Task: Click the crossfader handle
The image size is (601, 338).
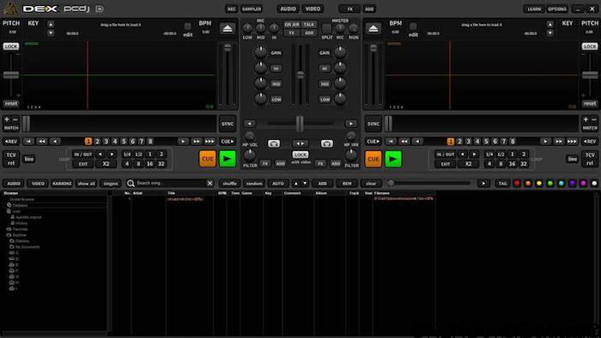Action: click(300, 124)
